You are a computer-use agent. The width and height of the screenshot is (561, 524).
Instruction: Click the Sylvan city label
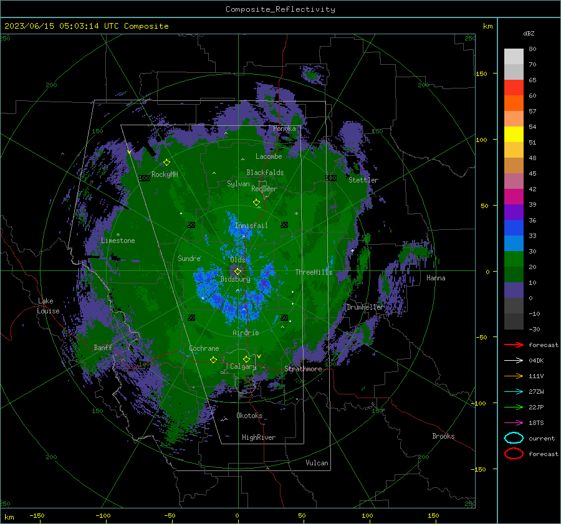238,184
